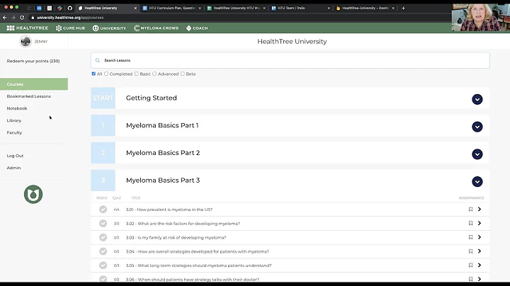Bookmark lesson 3.01 about myeloma prevalence
The width and height of the screenshot is (510, 286).
click(470, 210)
